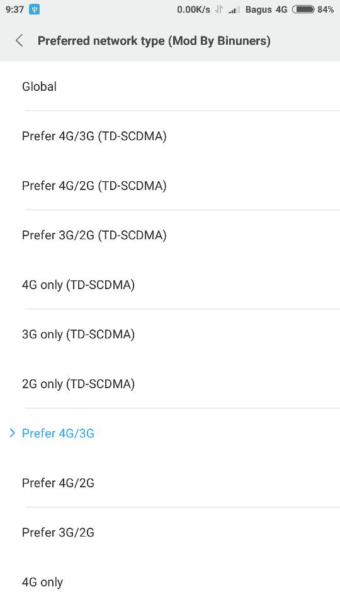The width and height of the screenshot is (340, 606).
Task: Select the plain 4G only option
Action: [x=170, y=581]
